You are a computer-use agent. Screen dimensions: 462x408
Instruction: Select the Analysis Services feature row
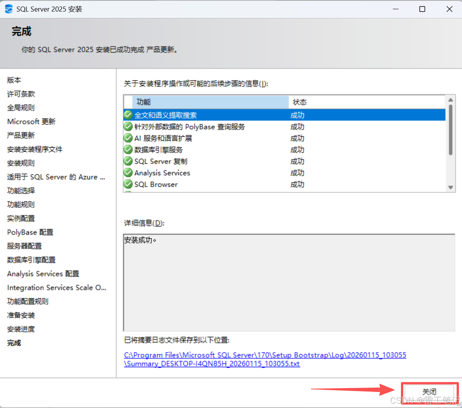click(x=284, y=172)
